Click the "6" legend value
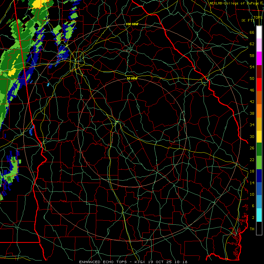Image resolution: width=264 pixels, height=264 pixels. [253, 206]
